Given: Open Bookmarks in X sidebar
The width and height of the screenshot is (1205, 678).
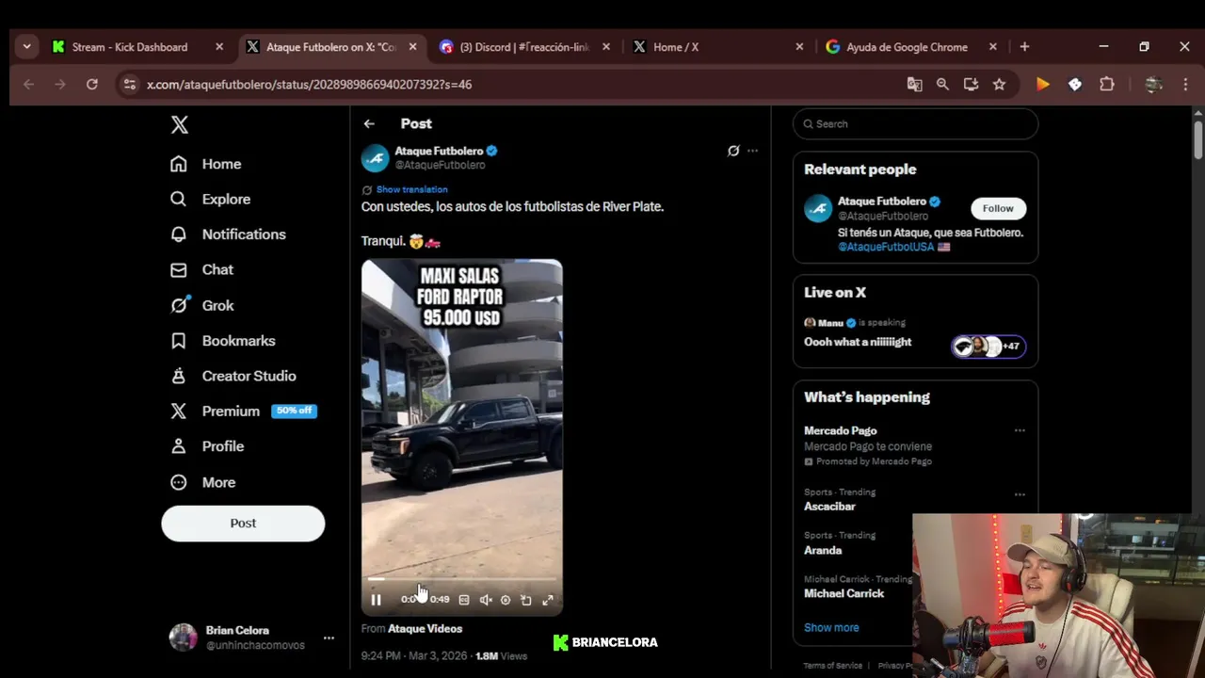Looking at the screenshot, I should (222, 340).
